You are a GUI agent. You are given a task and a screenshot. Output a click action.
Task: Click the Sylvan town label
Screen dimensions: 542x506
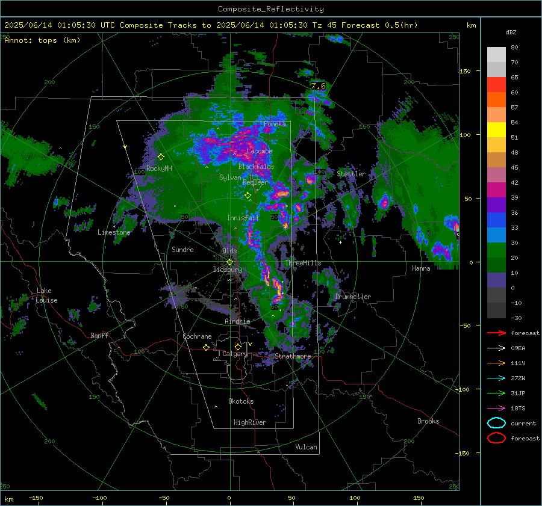[x=230, y=177]
